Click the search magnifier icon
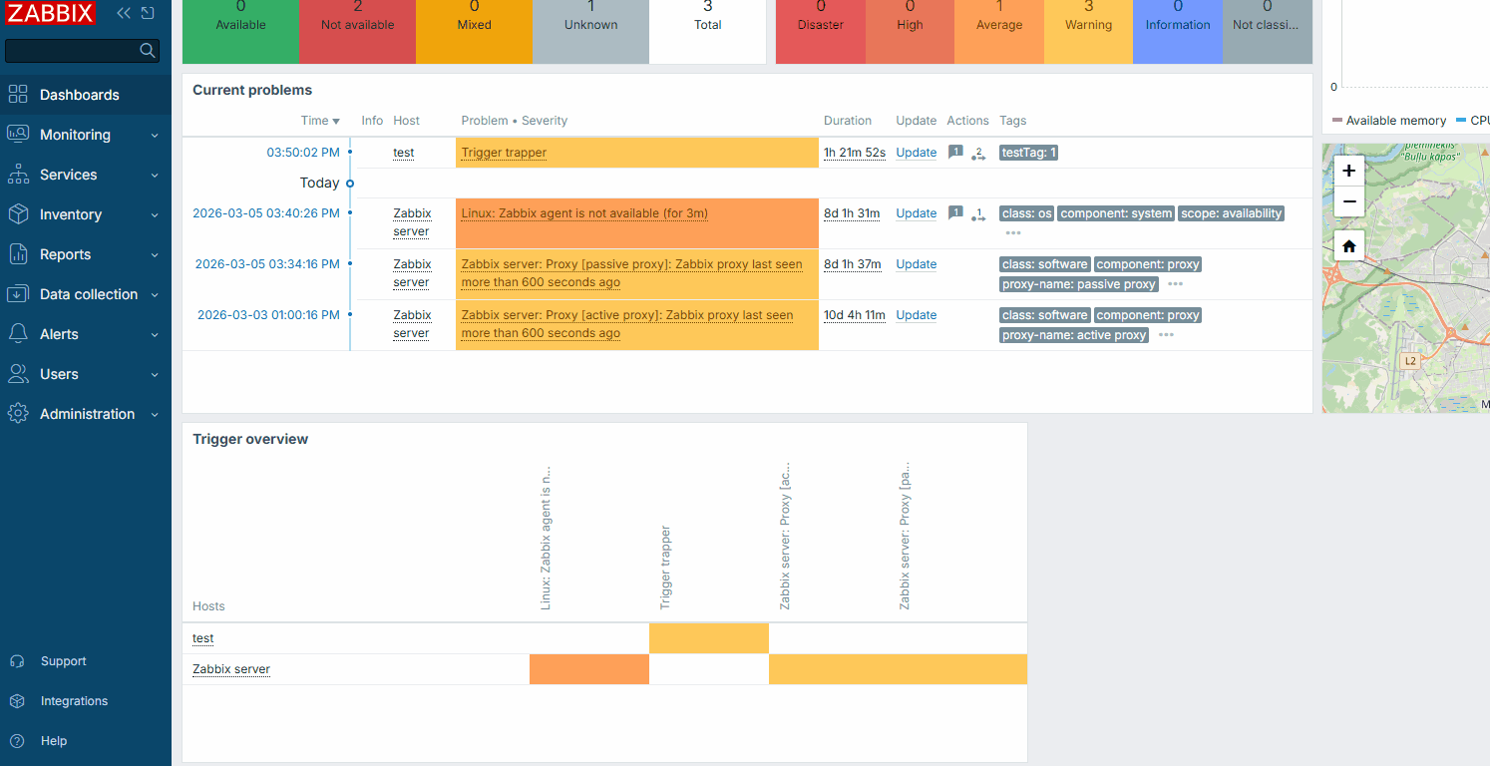Screen dimensions: 1490x766 (x=148, y=51)
